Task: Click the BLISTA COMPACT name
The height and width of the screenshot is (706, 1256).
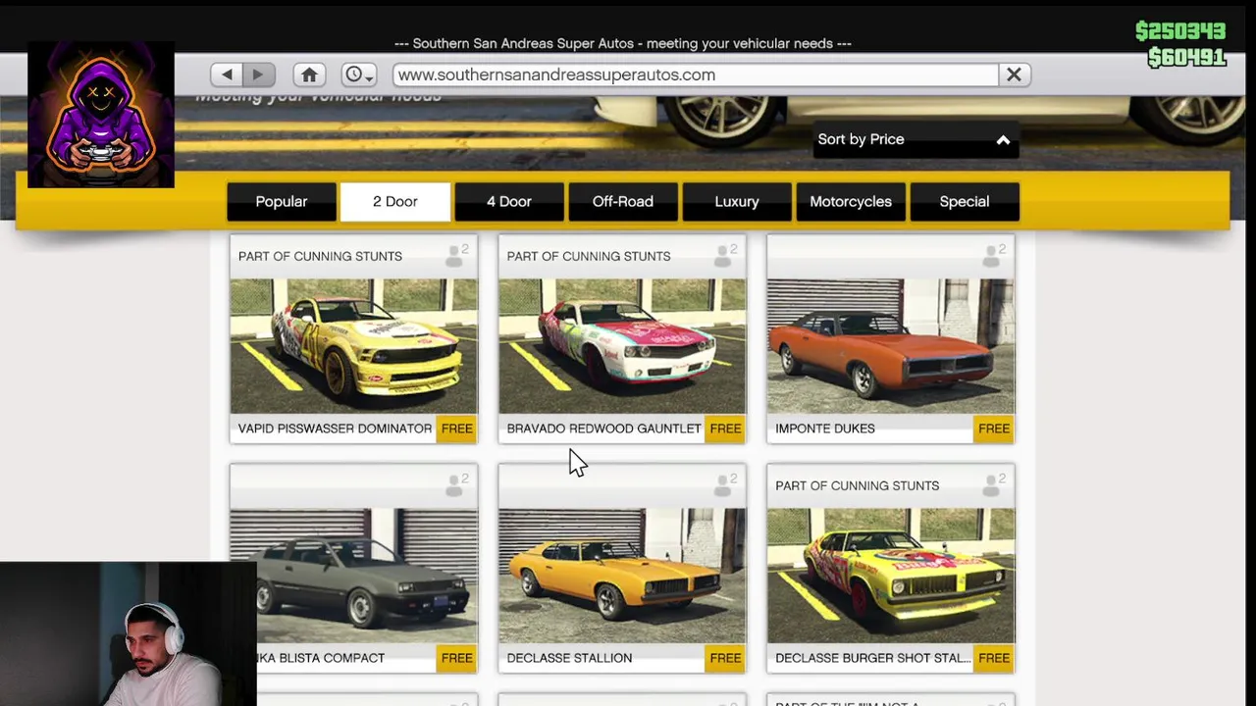Action: click(x=322, y=658)
